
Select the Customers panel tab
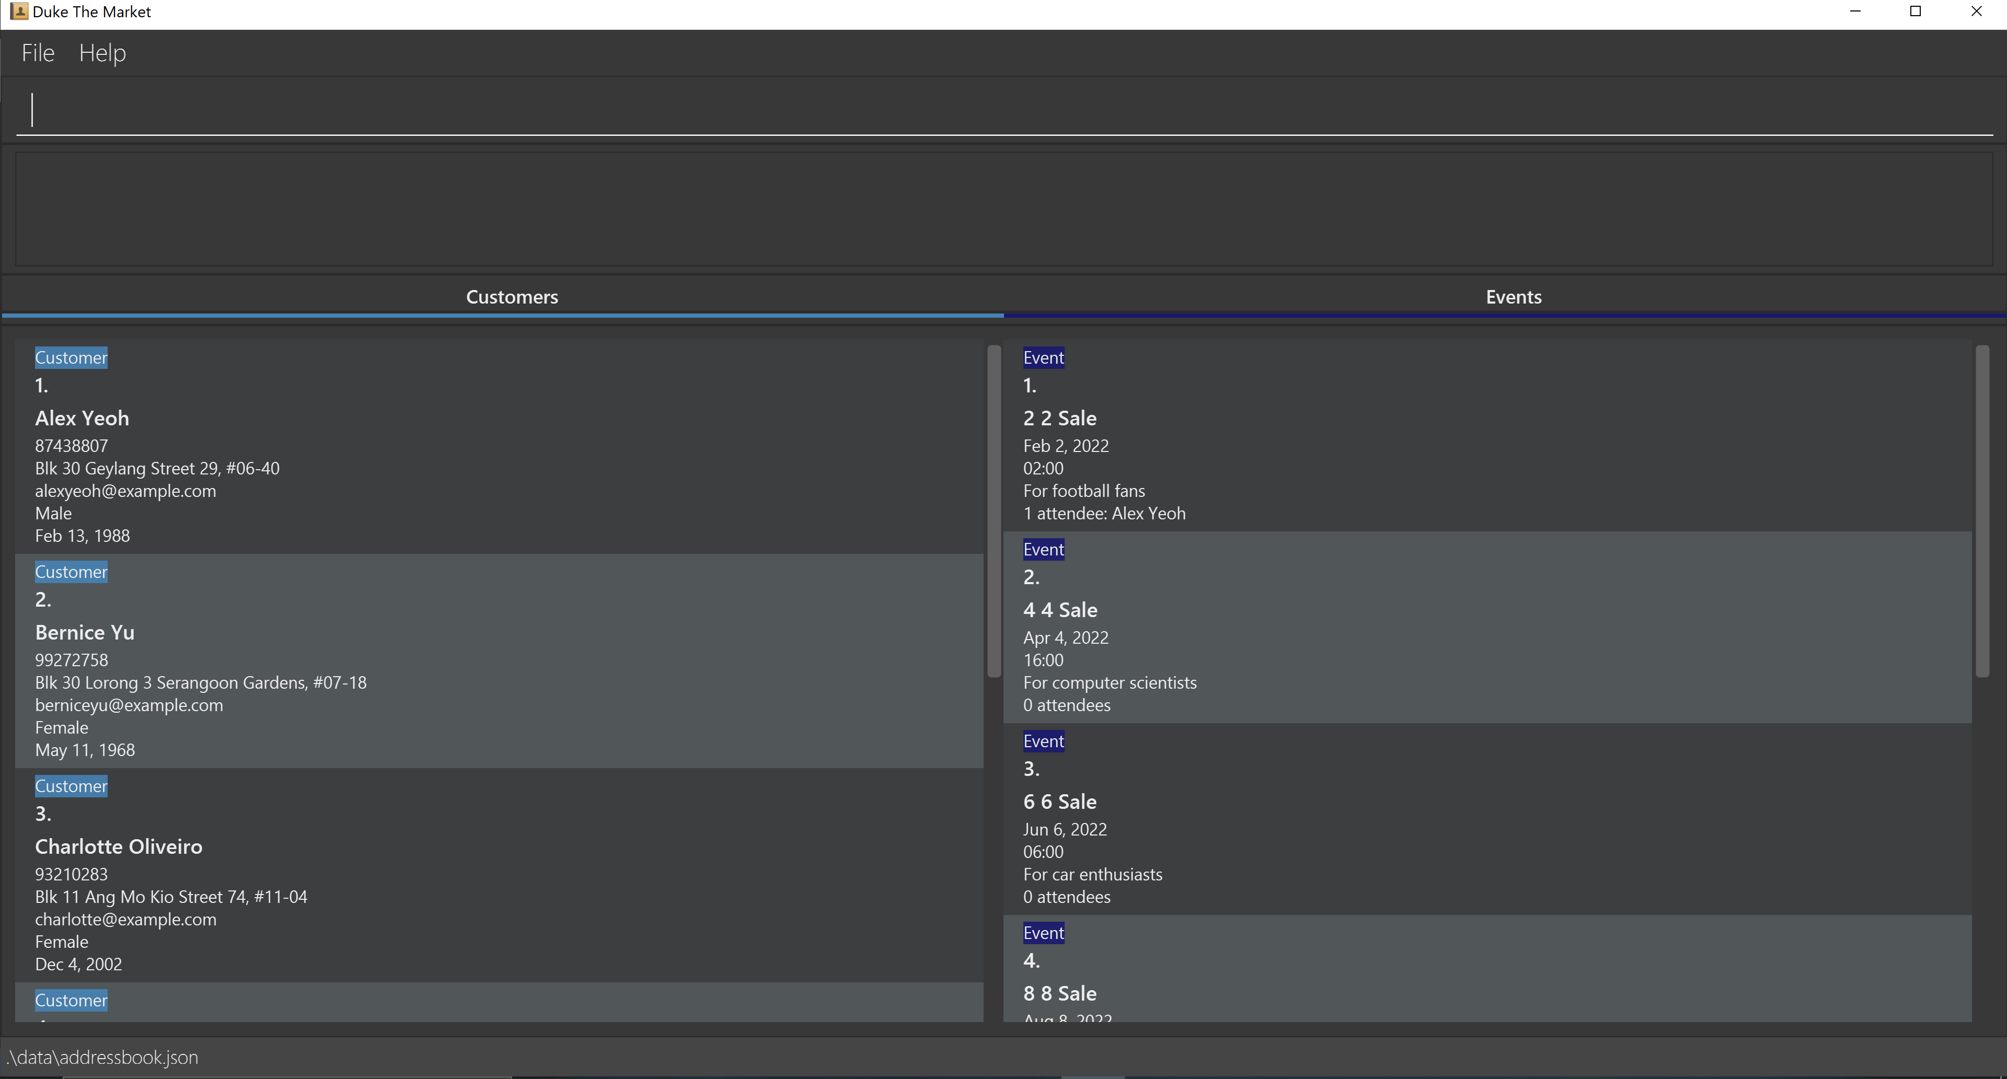(x=511, y=296)
